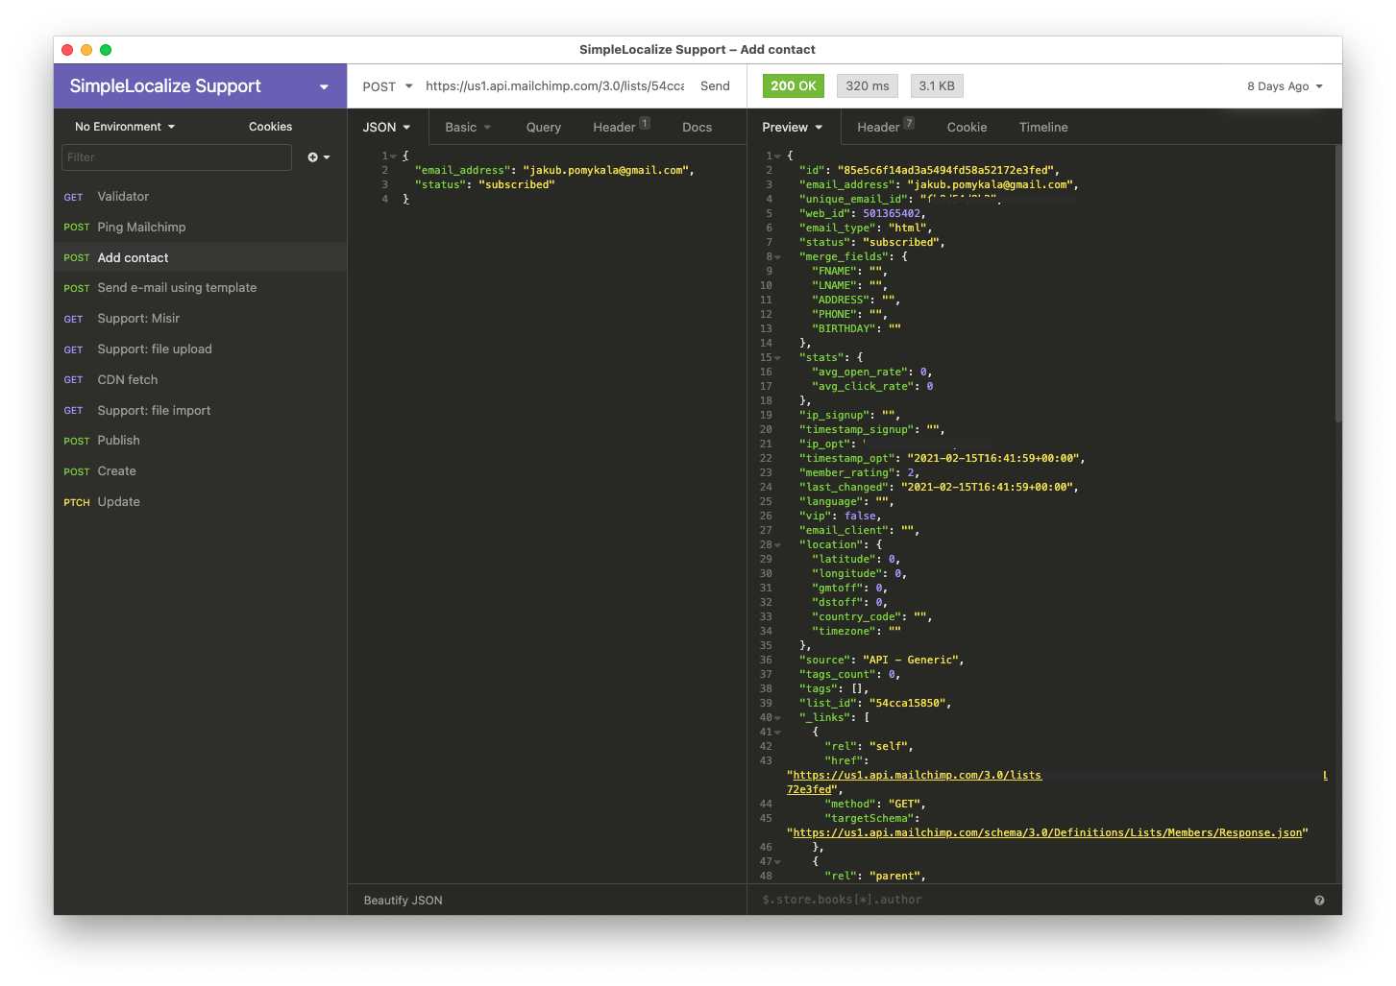
Task: Open the Cookies manager
Action: point(270,127)
